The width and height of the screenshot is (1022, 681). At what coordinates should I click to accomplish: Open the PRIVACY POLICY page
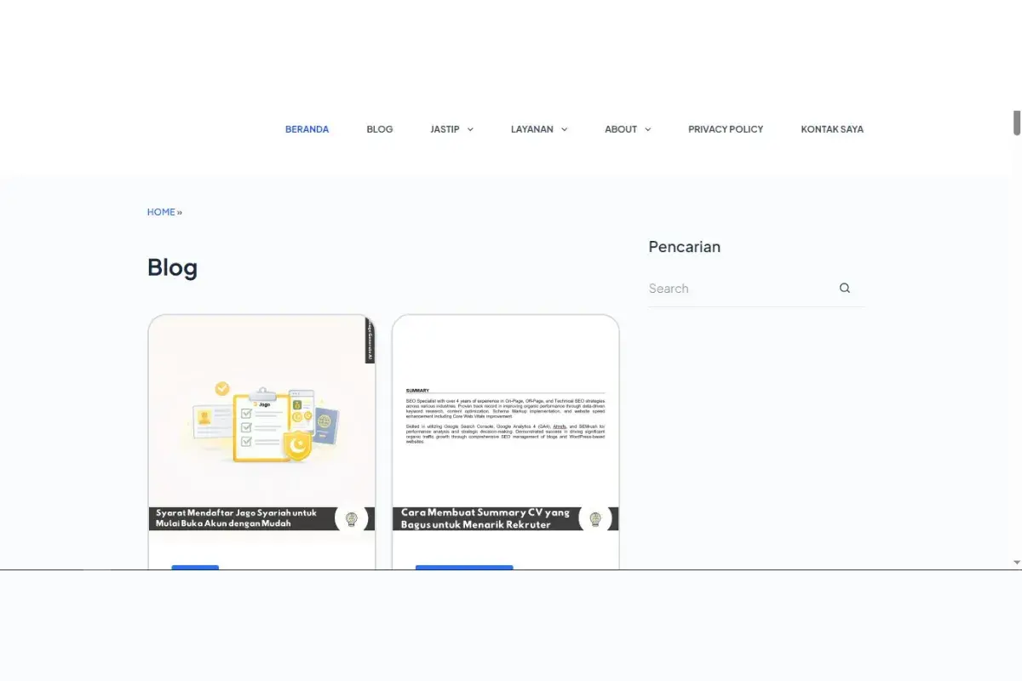click(726, 129)
